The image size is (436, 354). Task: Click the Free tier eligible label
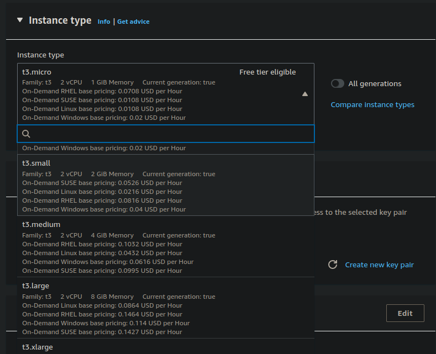[x=267, y=72]
